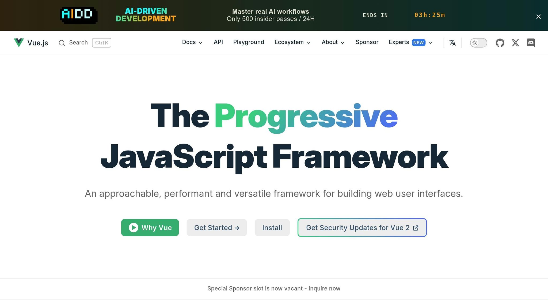This screenshot has width=548, height=308.
Task: Open the Sponsor menu item
Action: click(367, 42)
